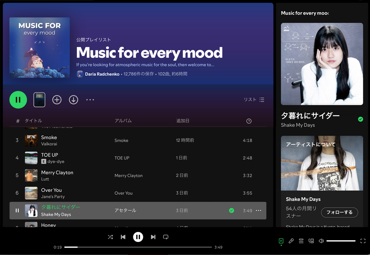Image resolution: width=370 pixels, height=255 pixels.
Task: Mute the volume with the speaker icon
Action: click(x=321, y=241)
